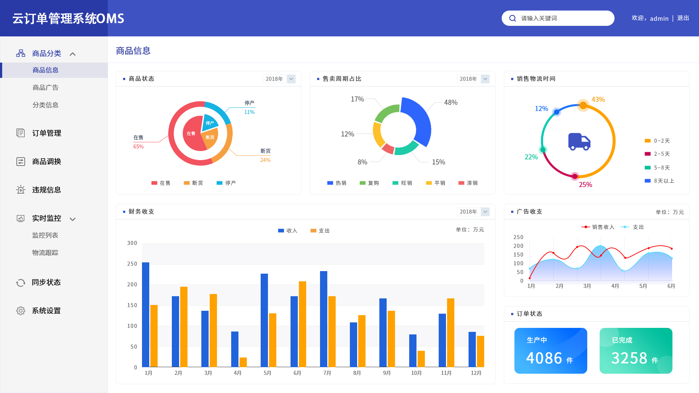The width and height of the screenshot is (699, 393).
Task: Open the 商品状态 year dropdown
Action: pyautogui.click(x=279, y=79)
